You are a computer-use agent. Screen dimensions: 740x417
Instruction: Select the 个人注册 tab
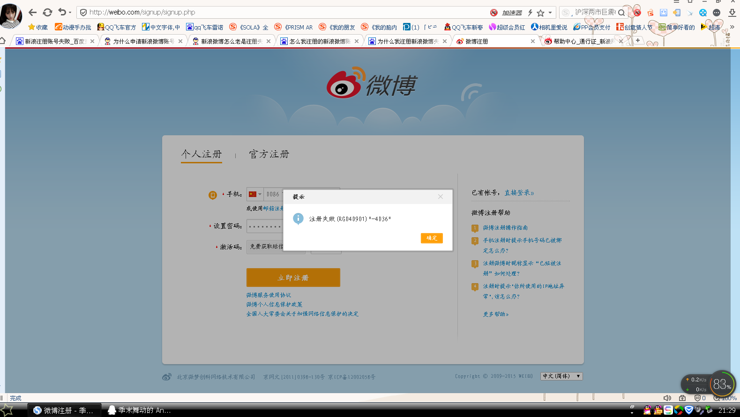[x=202, y=154]
